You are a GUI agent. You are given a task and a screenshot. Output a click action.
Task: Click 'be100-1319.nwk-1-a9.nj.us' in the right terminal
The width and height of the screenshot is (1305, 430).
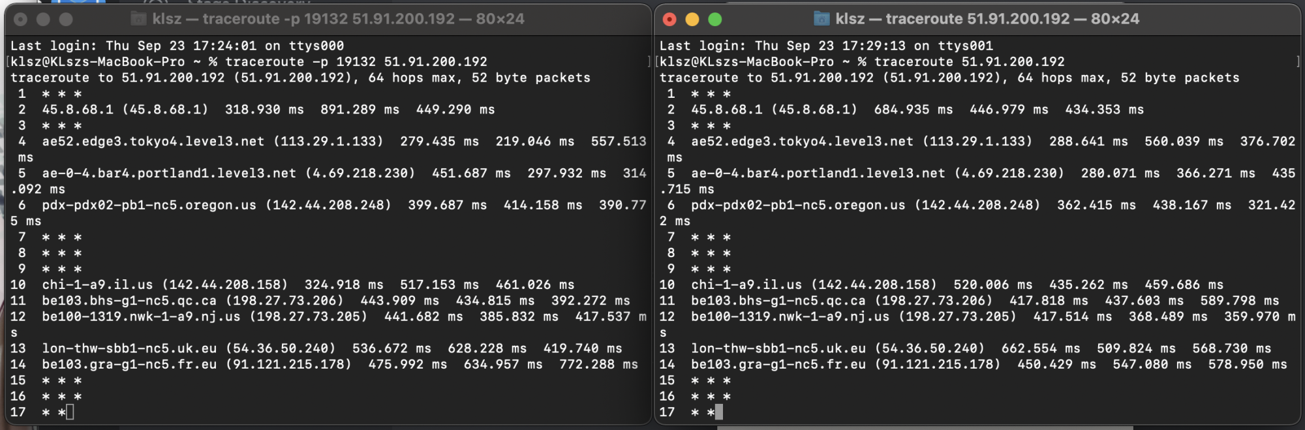click(791, 317)
